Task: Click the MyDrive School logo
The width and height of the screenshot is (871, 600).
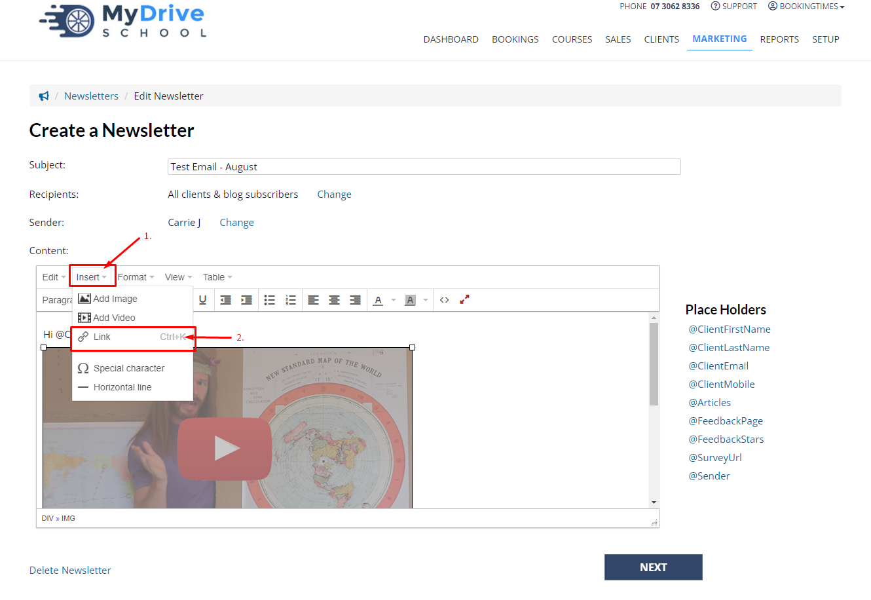Action: [123, 22]
